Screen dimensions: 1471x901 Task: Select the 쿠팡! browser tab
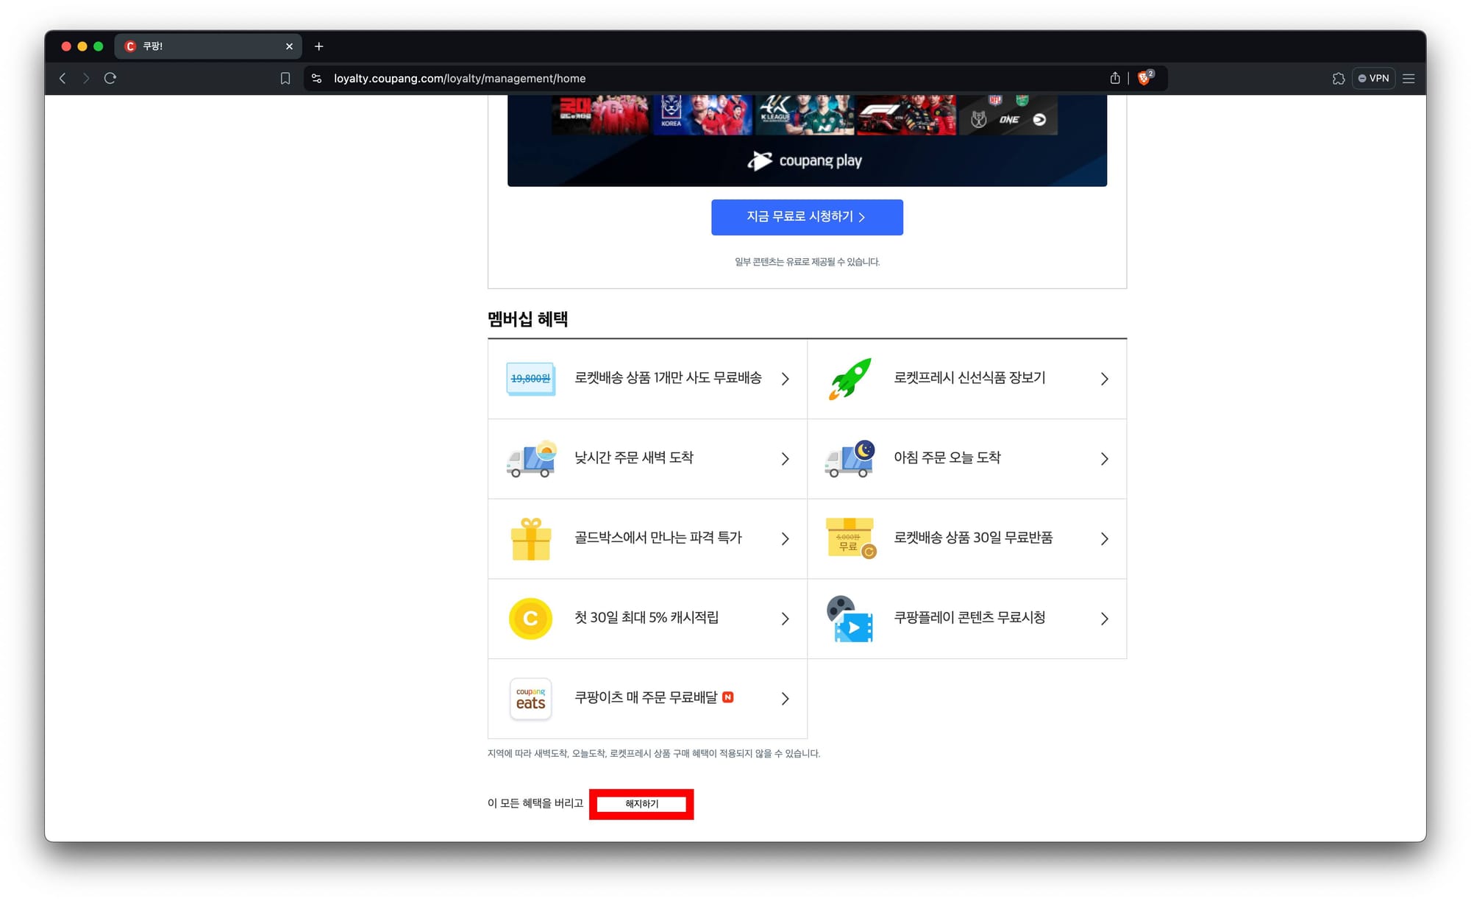[208, 46]
